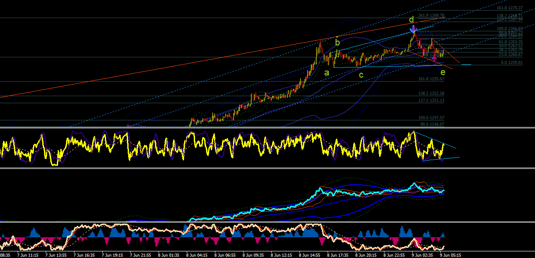Click the 127.2 1251.13 Fibonacci label
The width and height of the screenshot is (535, 258).
pyautogui.click(x=431, y=101)
